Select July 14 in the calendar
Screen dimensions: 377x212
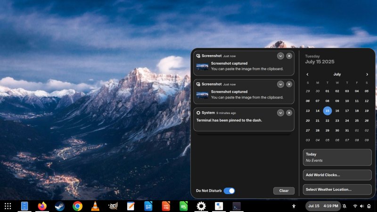(x=317, y=111)
